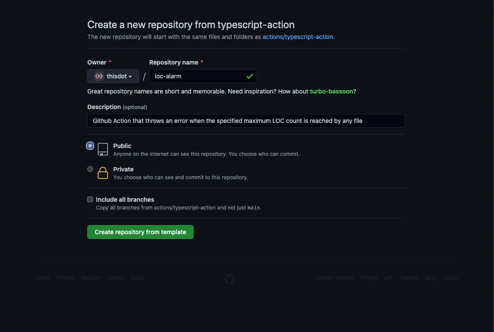This screenshot has height=332, width=494.
Task: Click Create repository from template button
Action: [x=140, y=232]
